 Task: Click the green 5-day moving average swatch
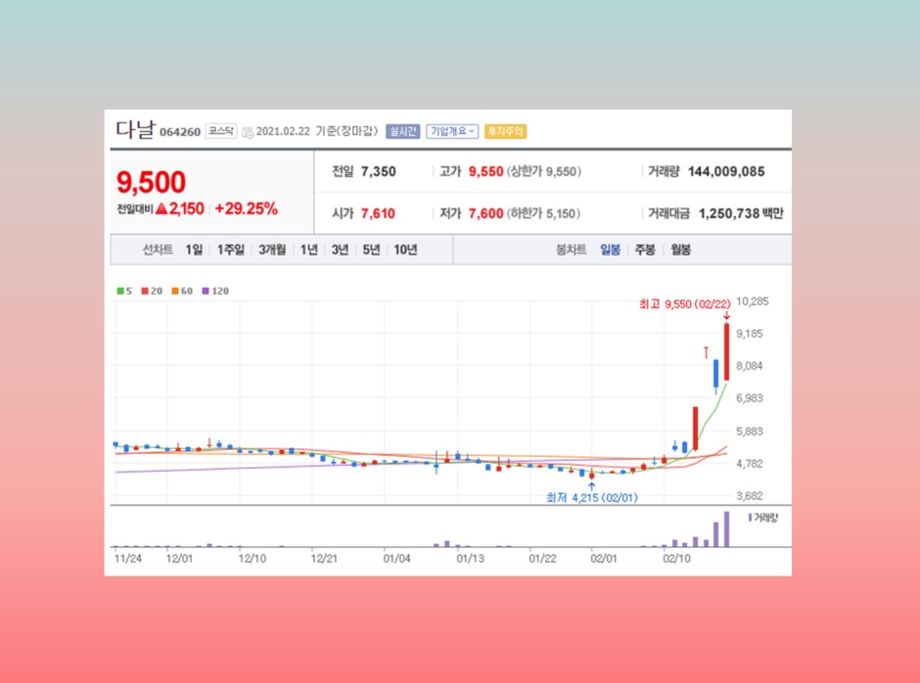tap(120, 291)
